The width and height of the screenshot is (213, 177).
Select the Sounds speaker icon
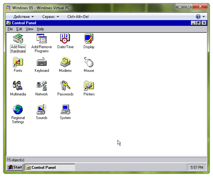click(x=42, y=109)
